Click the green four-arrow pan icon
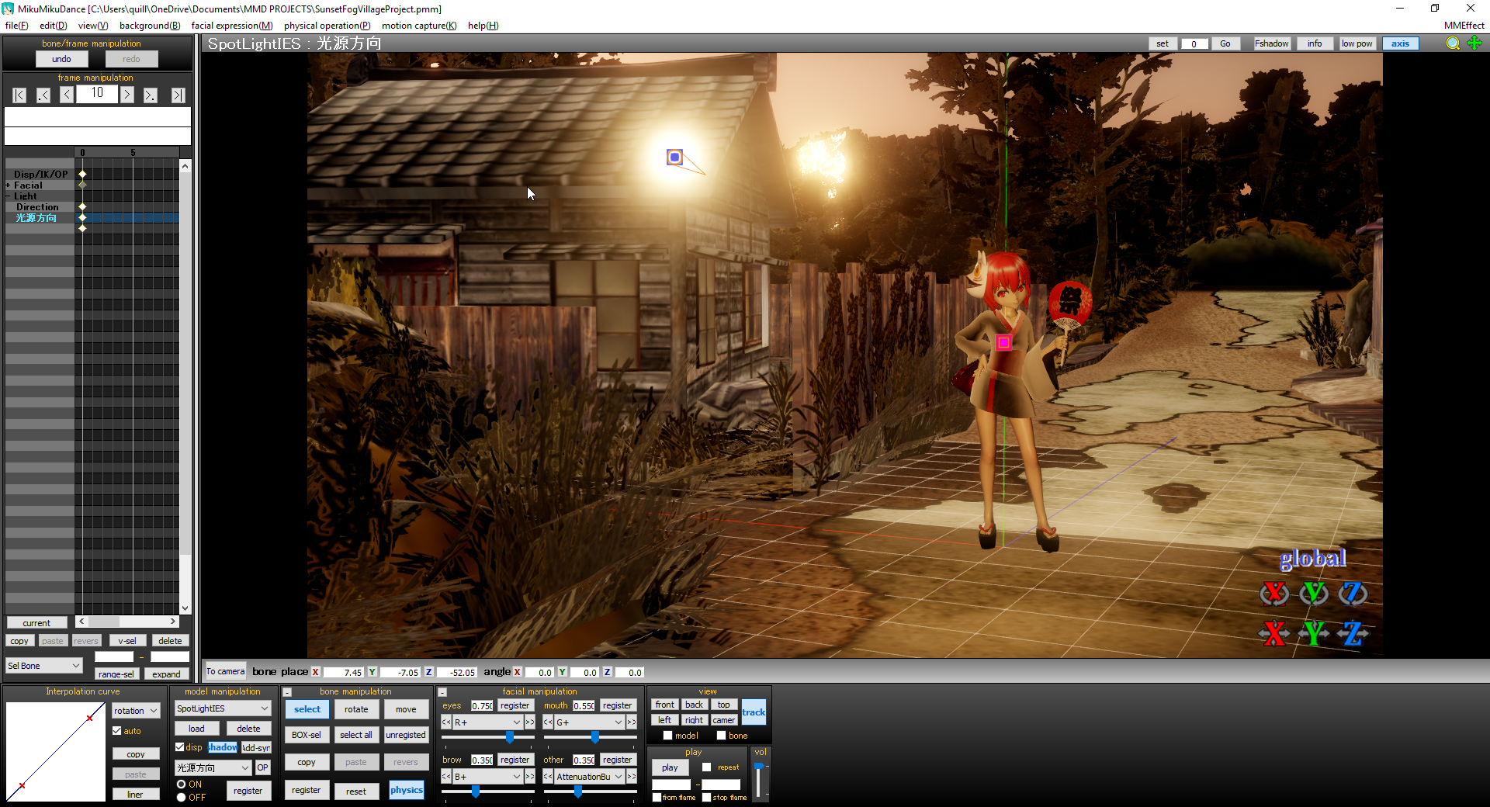 coord(1474,43)
